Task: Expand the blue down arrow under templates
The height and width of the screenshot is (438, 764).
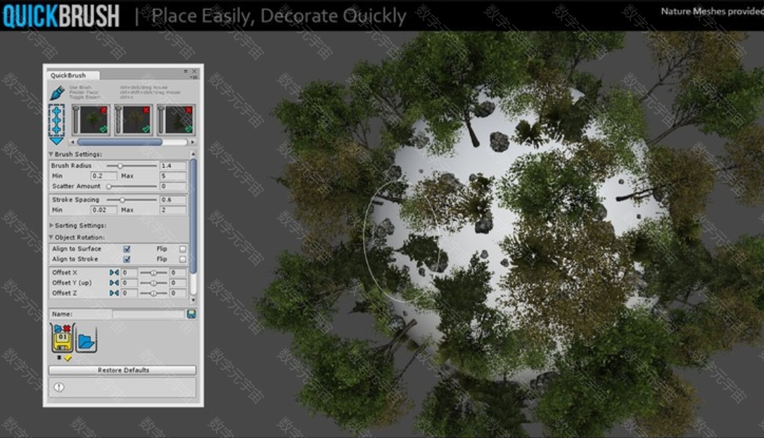Action: [56, 141]
